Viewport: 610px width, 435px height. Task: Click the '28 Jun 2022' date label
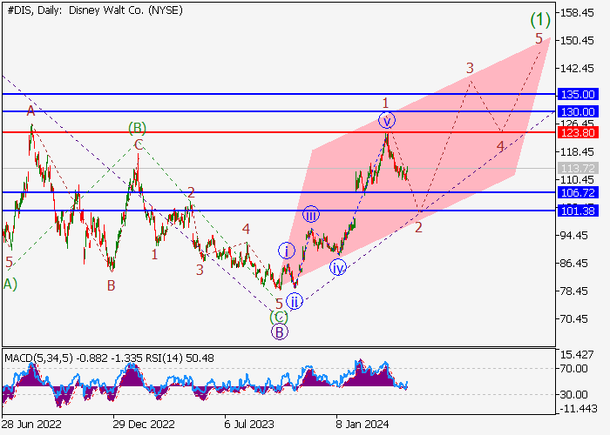coord(31,425)
